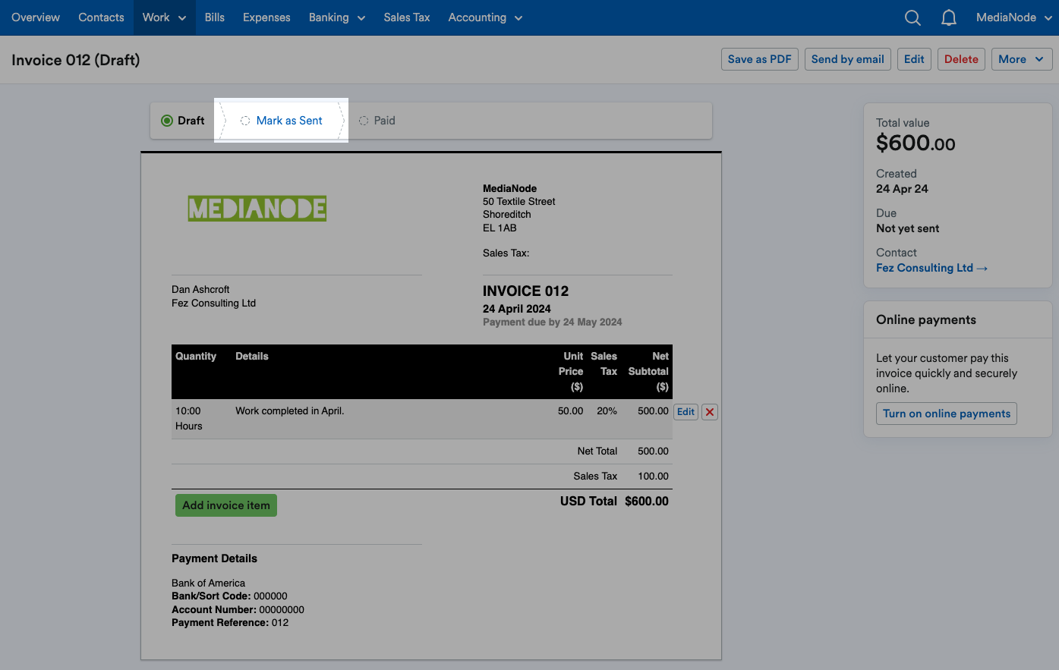Click the Sales Tax 100.00 value
The height and width of the screenshot is (670, 1059).
(x=653, y=476)
